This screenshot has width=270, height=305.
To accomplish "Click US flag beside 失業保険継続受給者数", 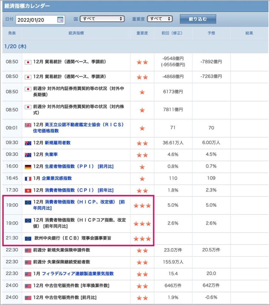I will pyautogui.click(x=28, y=262).
